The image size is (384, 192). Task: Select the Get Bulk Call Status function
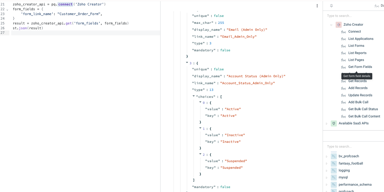pyautogui.click(x=363, y=109)
